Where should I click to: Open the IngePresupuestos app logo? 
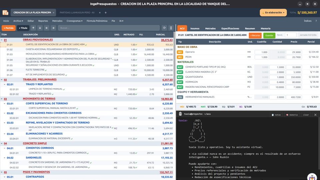tap(5, 13)
